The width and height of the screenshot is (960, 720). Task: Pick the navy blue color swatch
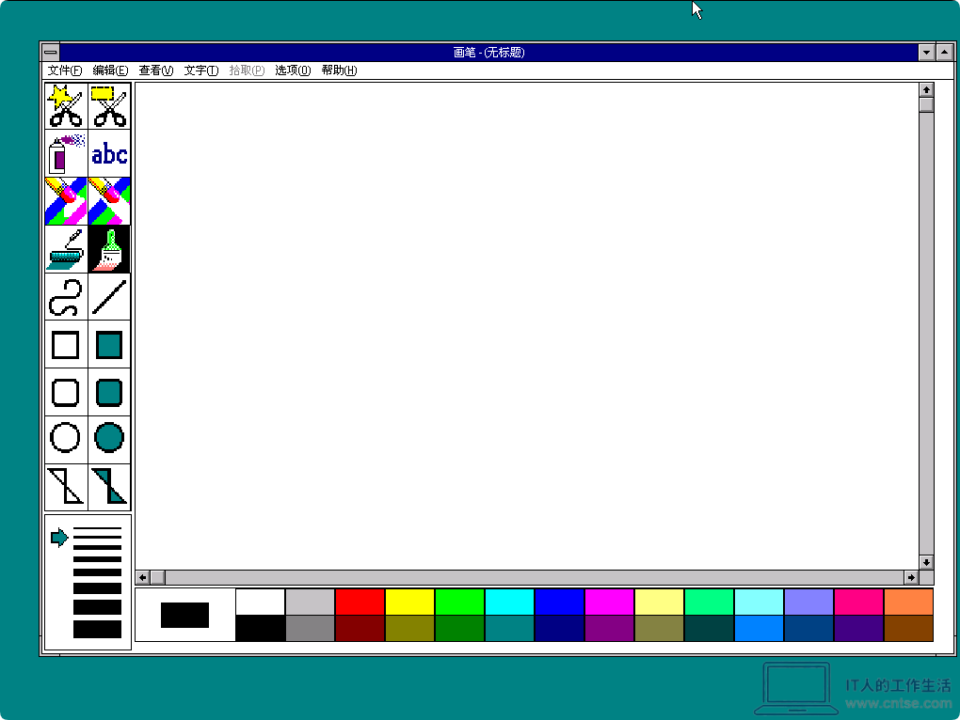560,628
